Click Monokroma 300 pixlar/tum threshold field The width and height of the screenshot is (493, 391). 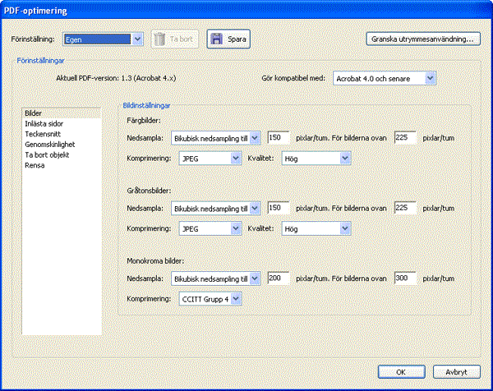pos(405,278)
